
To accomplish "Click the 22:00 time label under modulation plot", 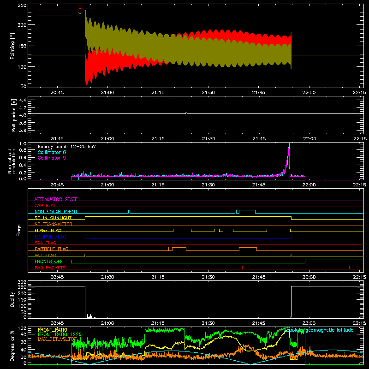I will point(309,185).
